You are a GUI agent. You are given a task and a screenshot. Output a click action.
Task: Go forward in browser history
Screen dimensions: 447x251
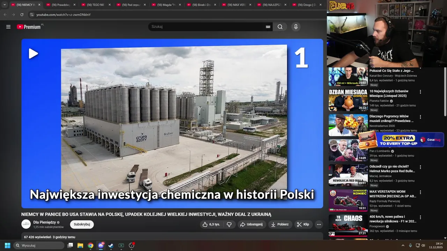point(13,15)
